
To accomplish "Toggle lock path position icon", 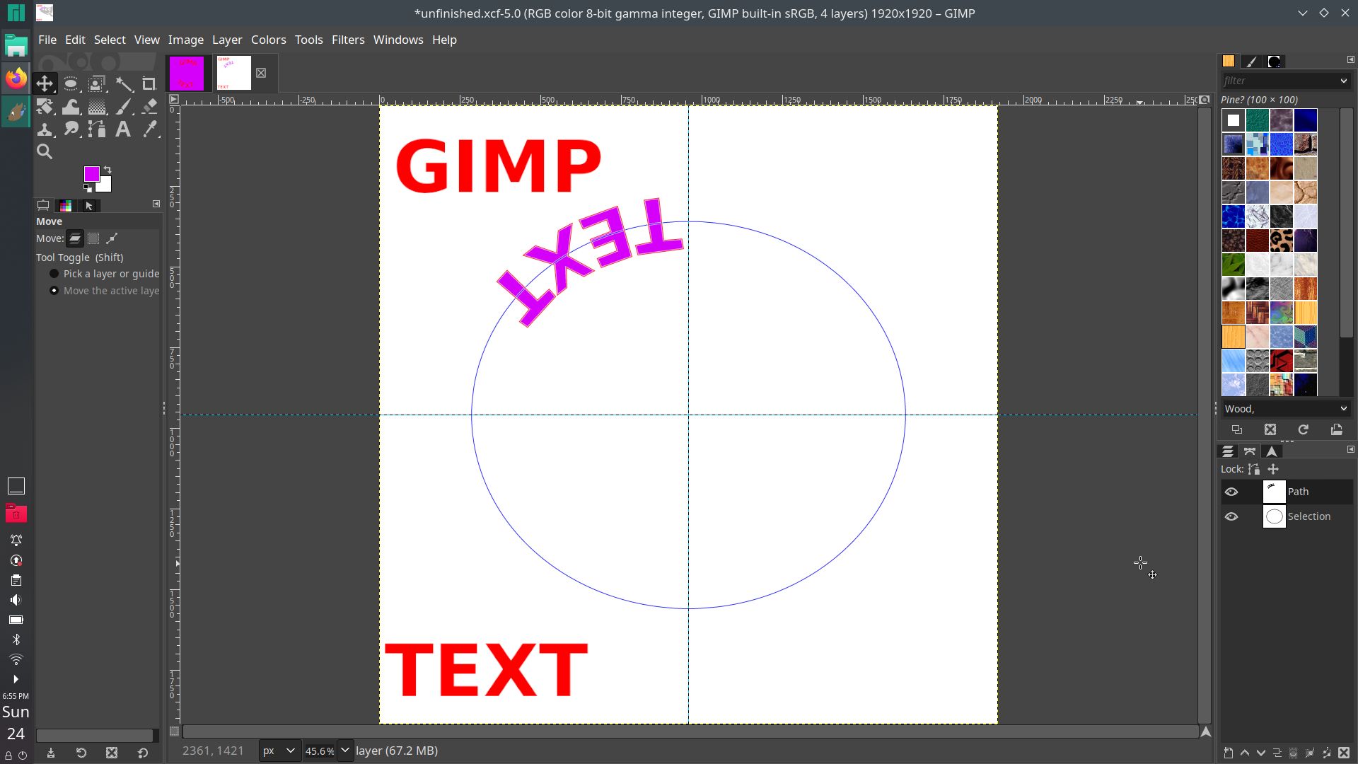I will point(1273,469).
